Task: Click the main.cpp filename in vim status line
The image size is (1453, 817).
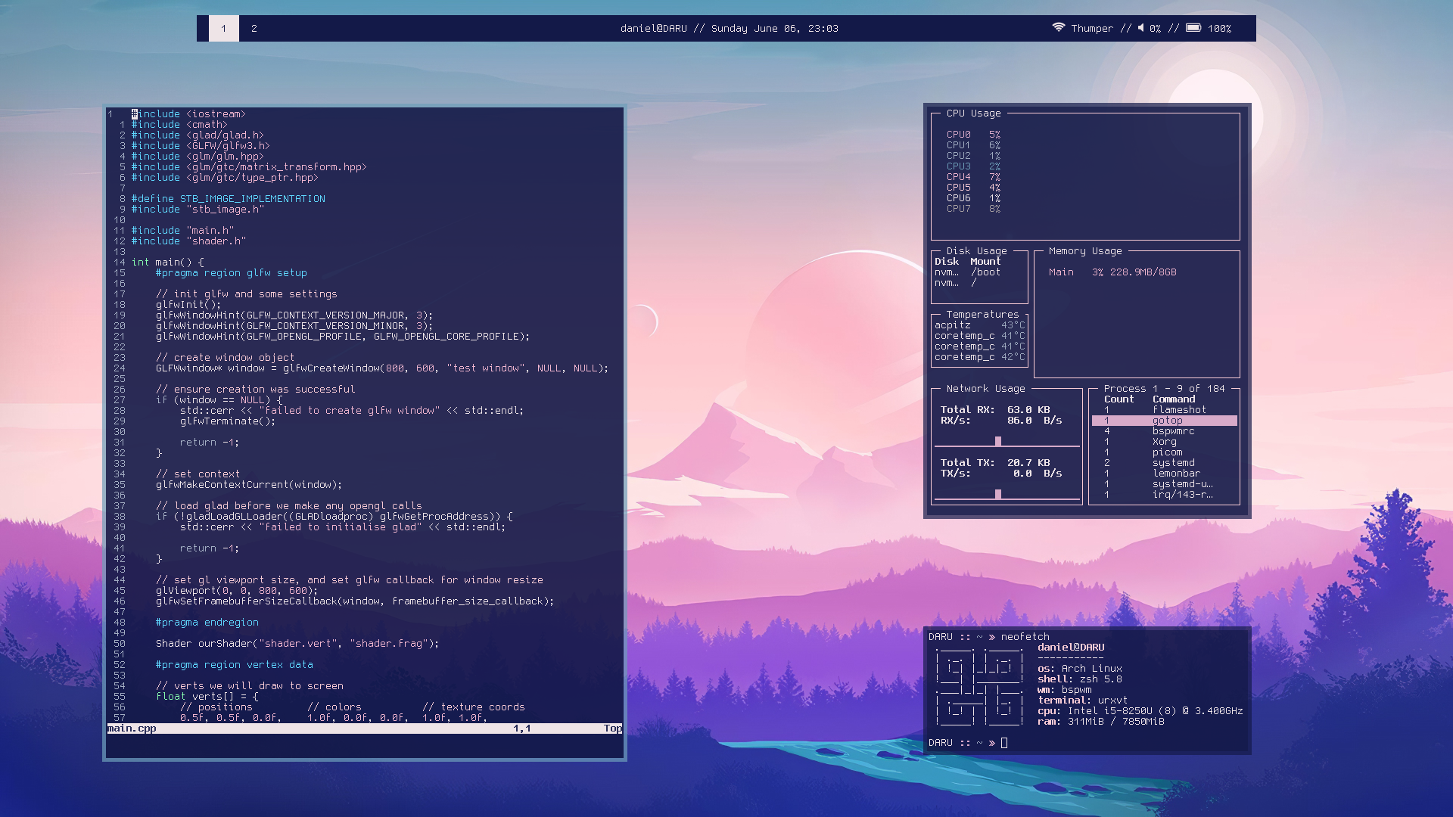Action: coord(132,728)
